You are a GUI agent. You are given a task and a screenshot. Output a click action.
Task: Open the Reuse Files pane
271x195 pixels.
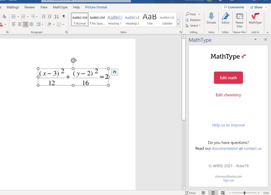click(x=240, y=18)
